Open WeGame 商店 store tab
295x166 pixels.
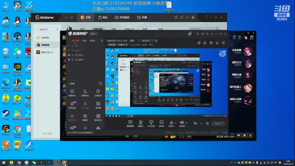103,17
